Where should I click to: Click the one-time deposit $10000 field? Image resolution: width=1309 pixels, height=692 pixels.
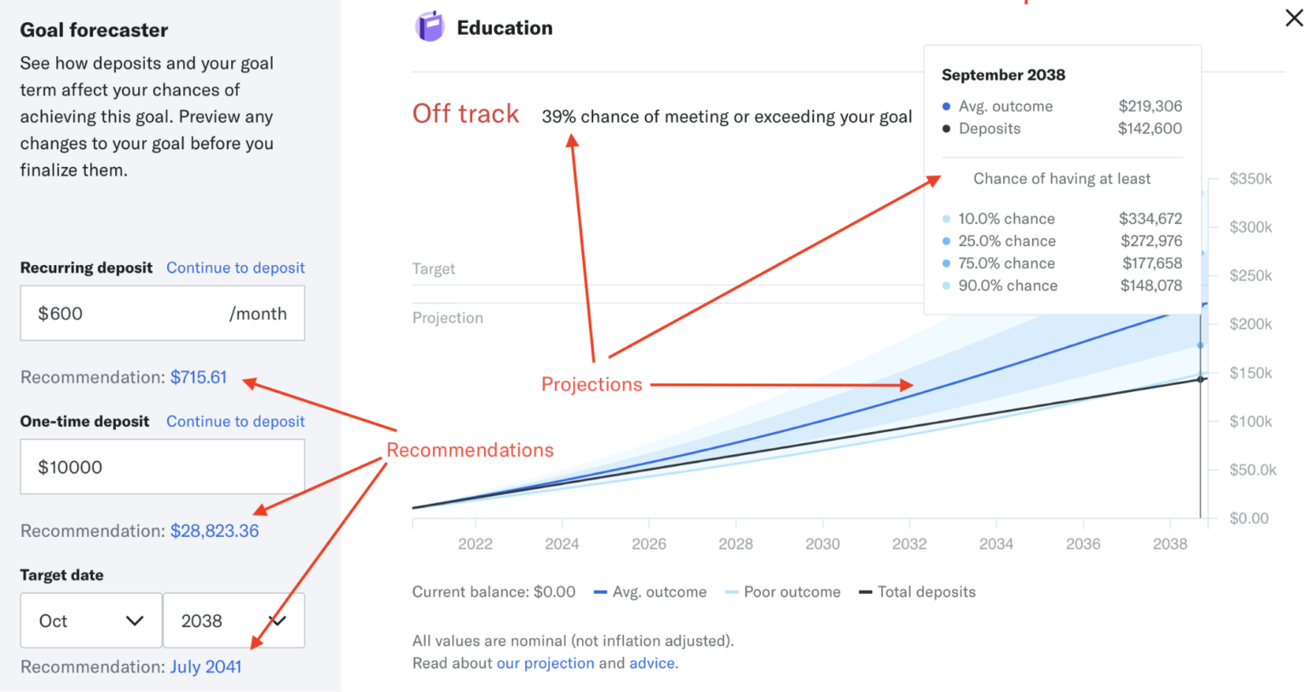coord(162,466)
